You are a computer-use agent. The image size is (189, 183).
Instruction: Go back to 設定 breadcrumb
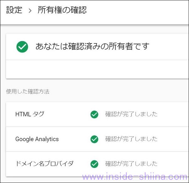(x=14, y=10)
